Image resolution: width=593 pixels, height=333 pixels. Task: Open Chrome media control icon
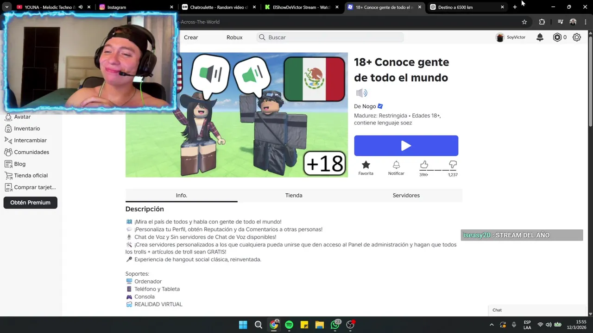click(560, 22)
